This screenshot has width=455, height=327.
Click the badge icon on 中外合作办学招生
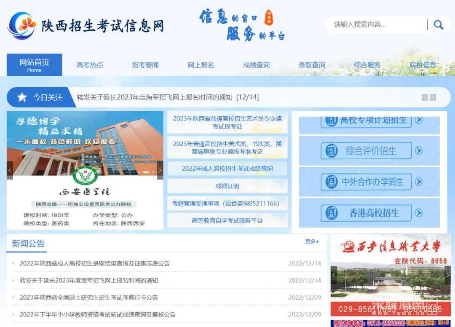tap(331, 182)
